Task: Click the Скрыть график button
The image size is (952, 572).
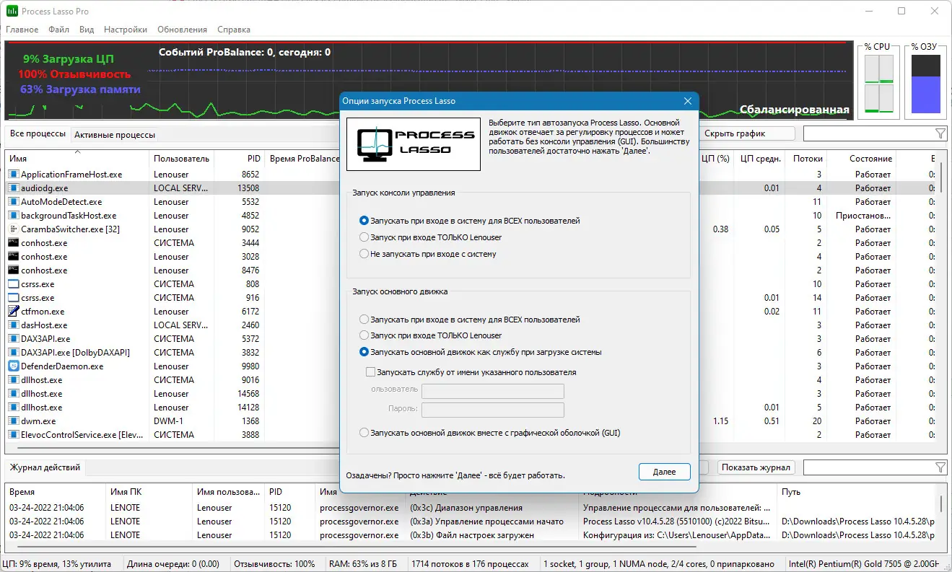Action: click(x=746, y=133)
